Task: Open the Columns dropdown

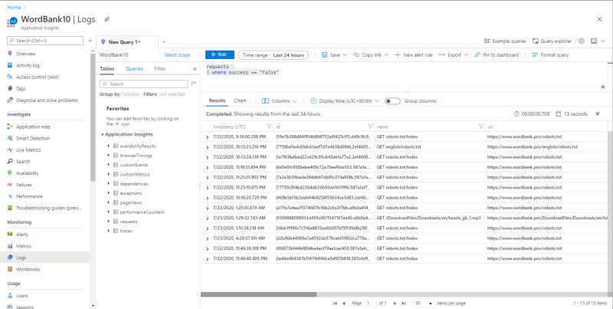Action: coord(279,101)
